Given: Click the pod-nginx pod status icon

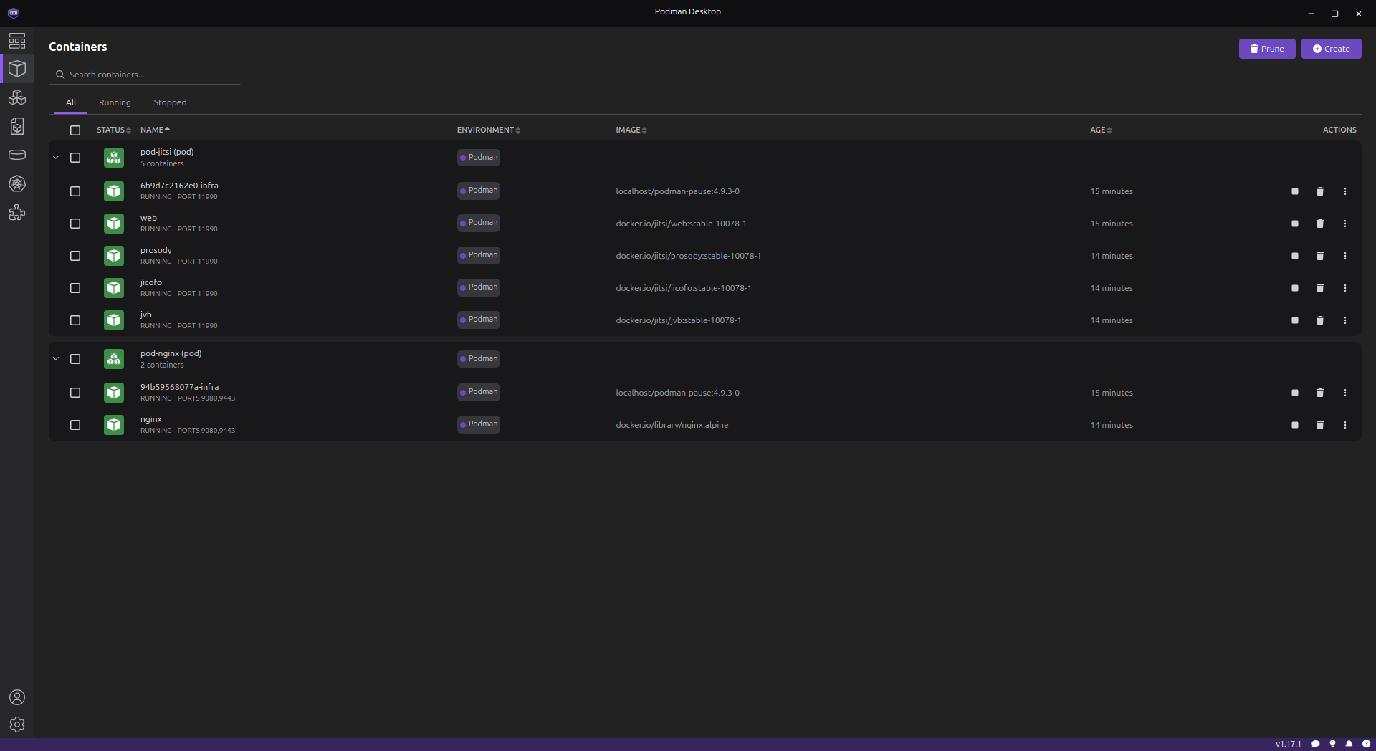Looking at the screenshot, I should coord(114,359).
